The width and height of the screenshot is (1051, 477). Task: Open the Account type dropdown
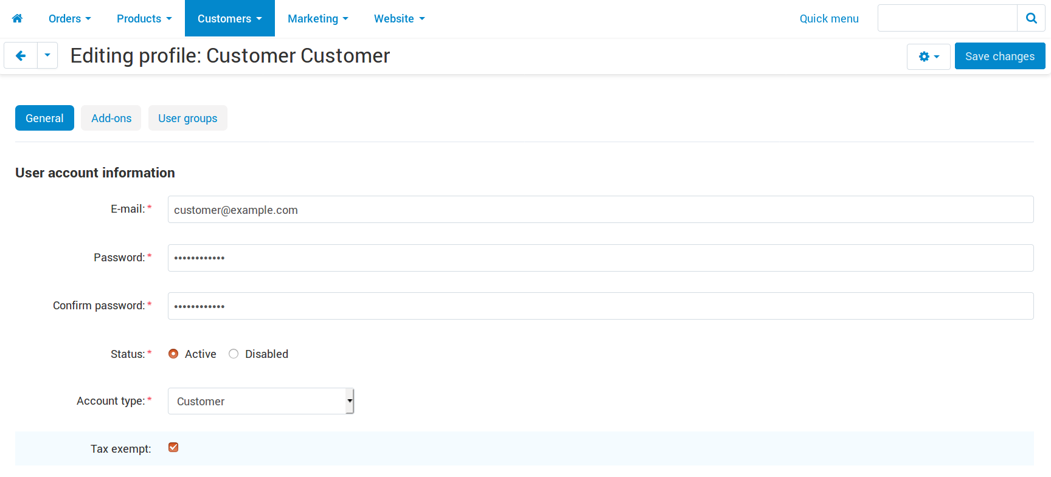coord(261,401)
